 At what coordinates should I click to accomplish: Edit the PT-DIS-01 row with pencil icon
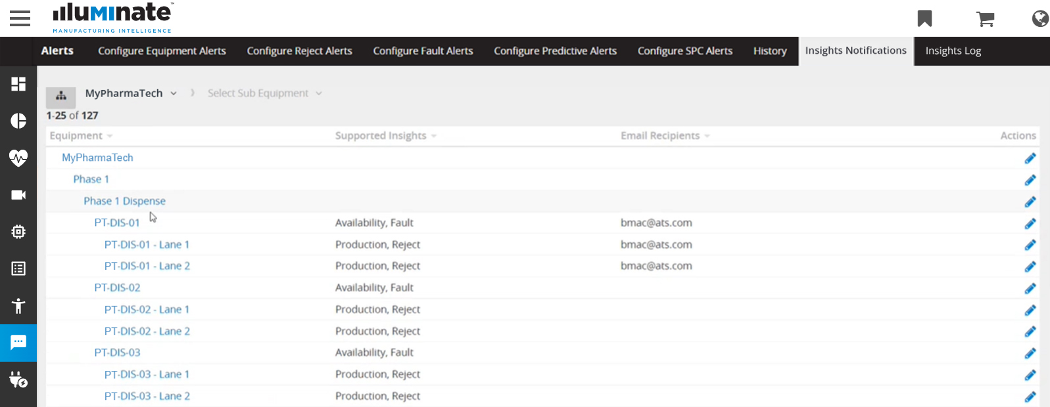(1030, 223)
